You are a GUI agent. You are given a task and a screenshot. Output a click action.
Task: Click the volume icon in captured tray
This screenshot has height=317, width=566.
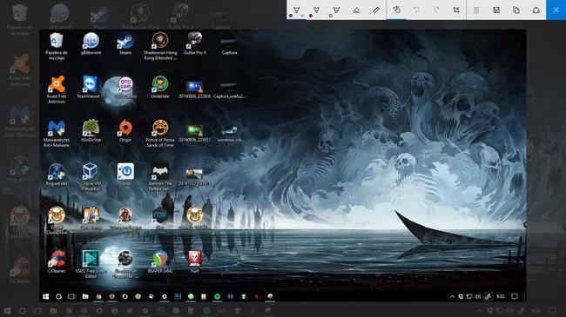tap(478, 296)
